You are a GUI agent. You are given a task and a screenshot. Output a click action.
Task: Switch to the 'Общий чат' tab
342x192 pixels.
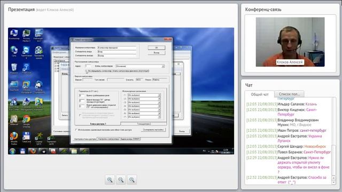tap(260, 94)
